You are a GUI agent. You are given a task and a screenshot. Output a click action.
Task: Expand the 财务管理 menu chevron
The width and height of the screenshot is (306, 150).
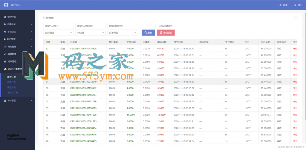(x=32, y=47)
